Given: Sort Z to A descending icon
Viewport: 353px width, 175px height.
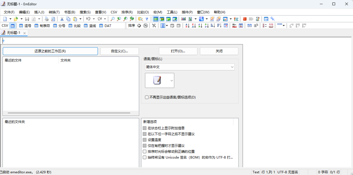Looking at the screenshot, I should click(194, 25).
